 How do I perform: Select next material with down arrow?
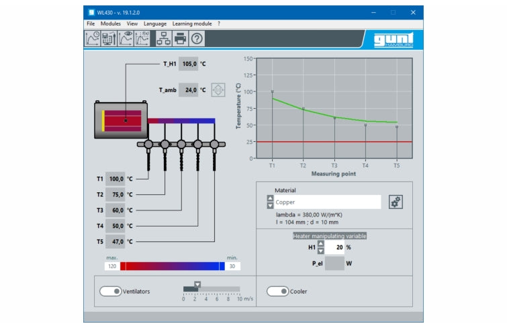pos(270,206)
